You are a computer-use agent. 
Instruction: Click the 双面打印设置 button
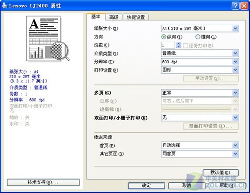click(x=211, y=126)
